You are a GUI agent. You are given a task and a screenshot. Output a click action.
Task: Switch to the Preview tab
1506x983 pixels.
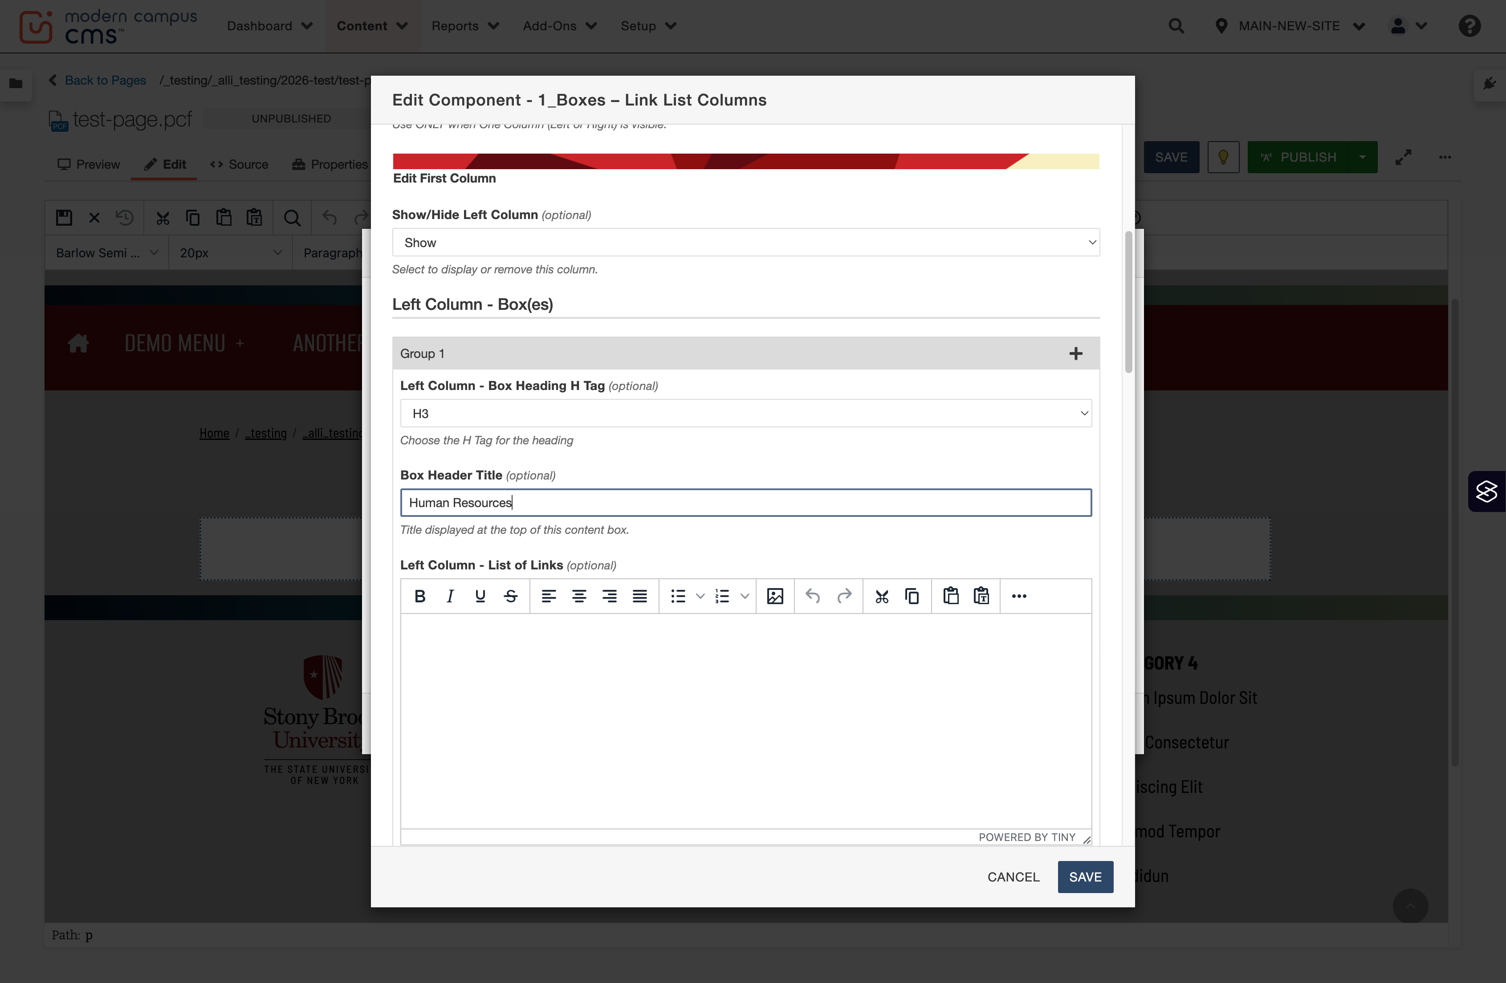89,164
